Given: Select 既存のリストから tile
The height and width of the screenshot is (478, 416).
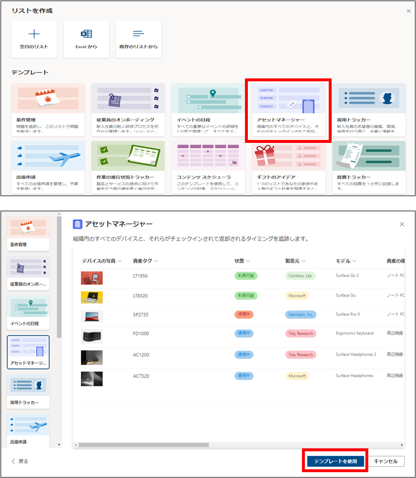Looking at the screenshot, I should point(138,39).
